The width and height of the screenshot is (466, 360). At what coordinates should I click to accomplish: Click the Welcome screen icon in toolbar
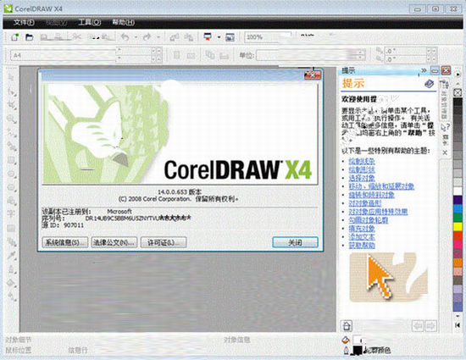[x=230, y=37]
